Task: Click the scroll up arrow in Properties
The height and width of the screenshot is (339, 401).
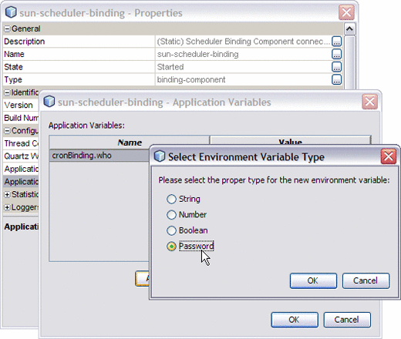Action: click(349, 29)
